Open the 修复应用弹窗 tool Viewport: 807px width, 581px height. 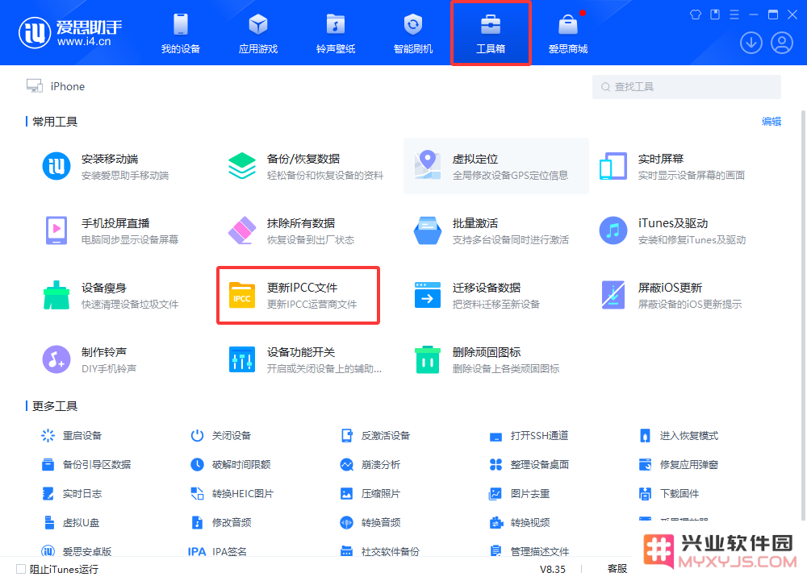tap(679, 464)
